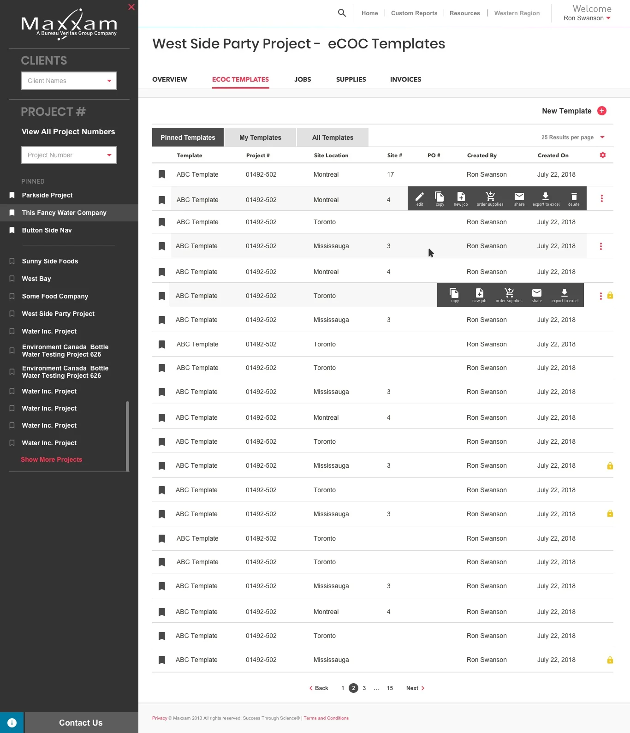
Task: Toggle bookmark on first ABC Template row
Action: (x=162, y=174)
